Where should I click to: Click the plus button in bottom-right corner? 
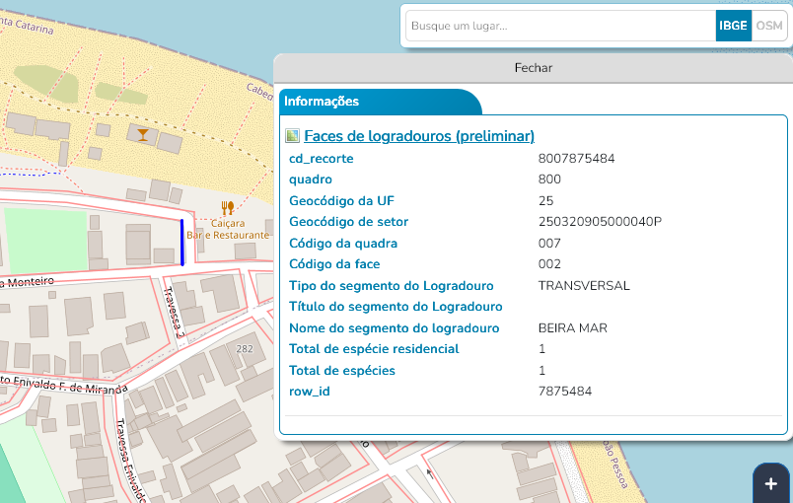(771, 483)
